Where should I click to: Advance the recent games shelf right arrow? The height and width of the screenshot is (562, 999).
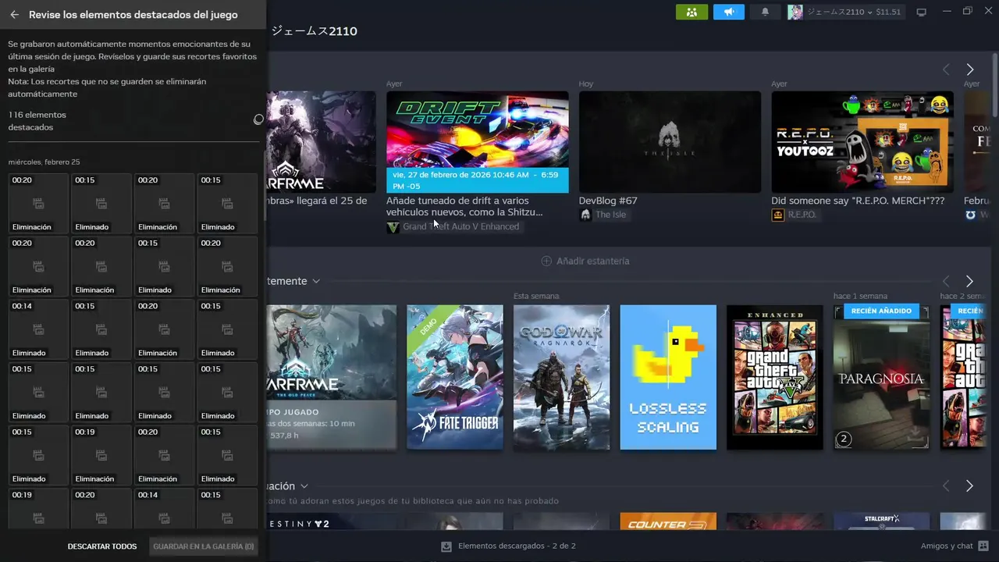pyautogui.click(x=969, y=281)
